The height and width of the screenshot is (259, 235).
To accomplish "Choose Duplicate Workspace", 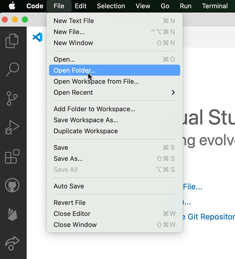I will tap(114, 131).
